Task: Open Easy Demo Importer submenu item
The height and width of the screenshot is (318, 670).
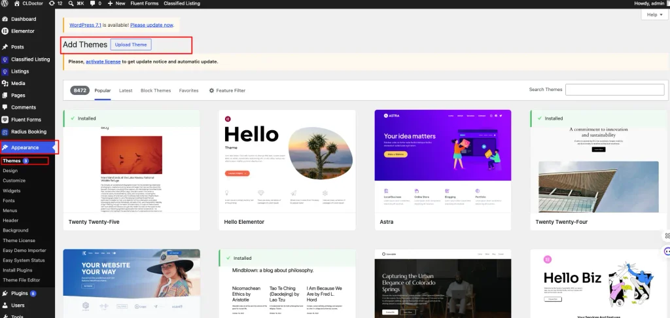Action: (x=24, y=250)
